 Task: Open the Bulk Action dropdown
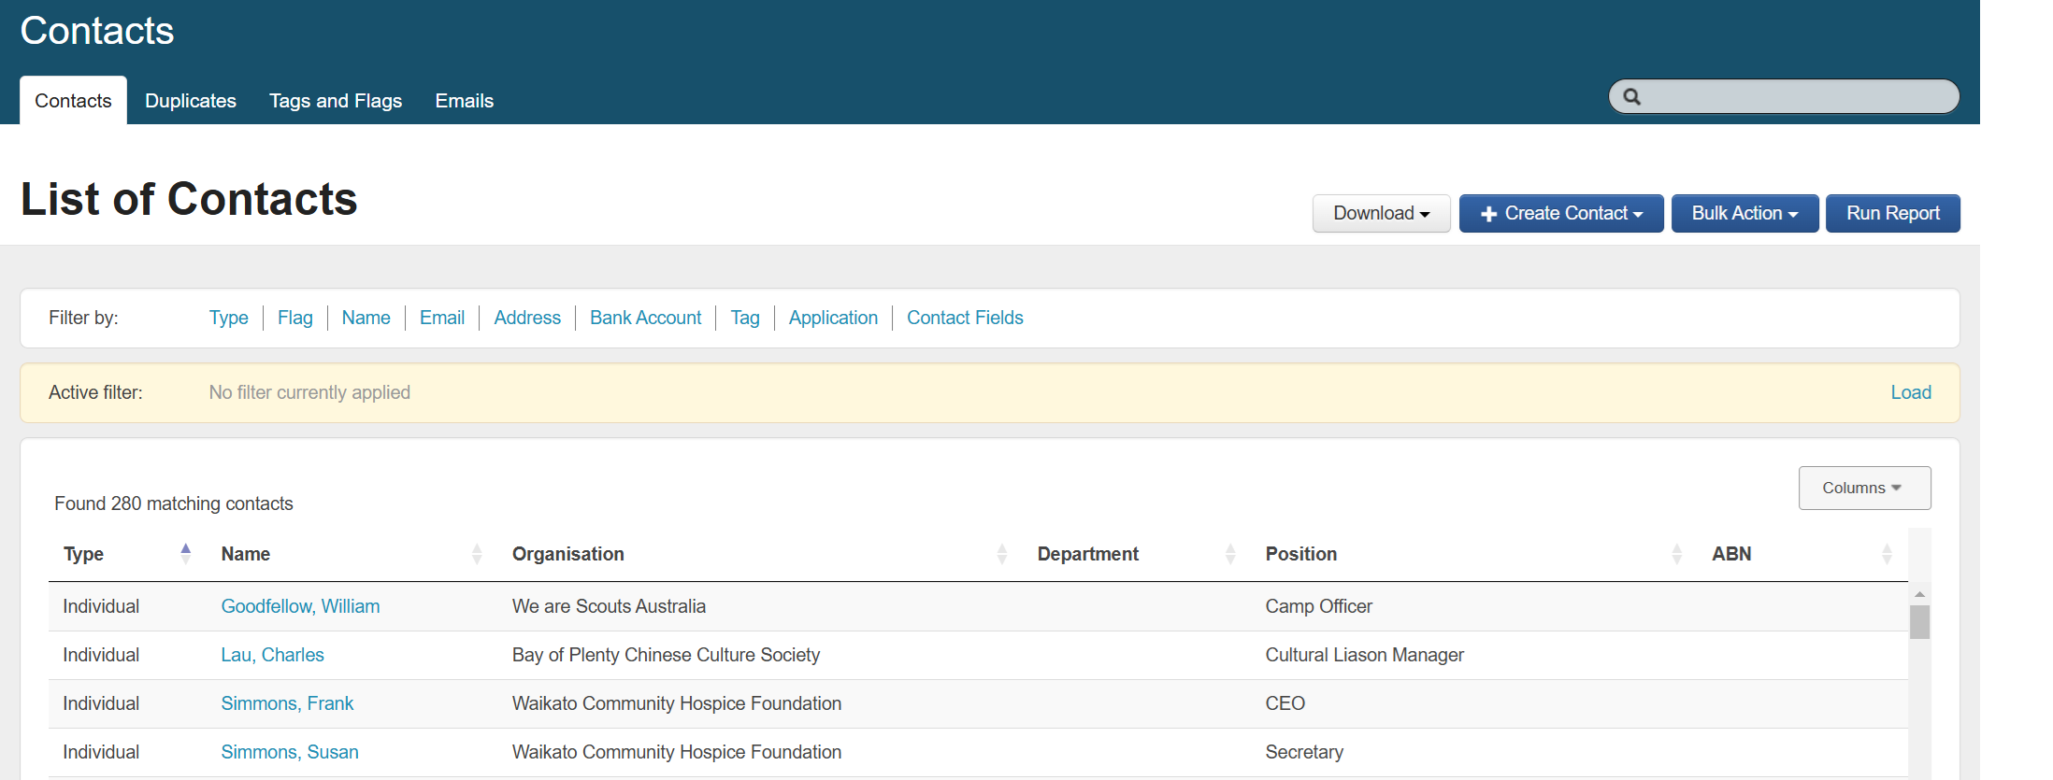coord(1744,214)
